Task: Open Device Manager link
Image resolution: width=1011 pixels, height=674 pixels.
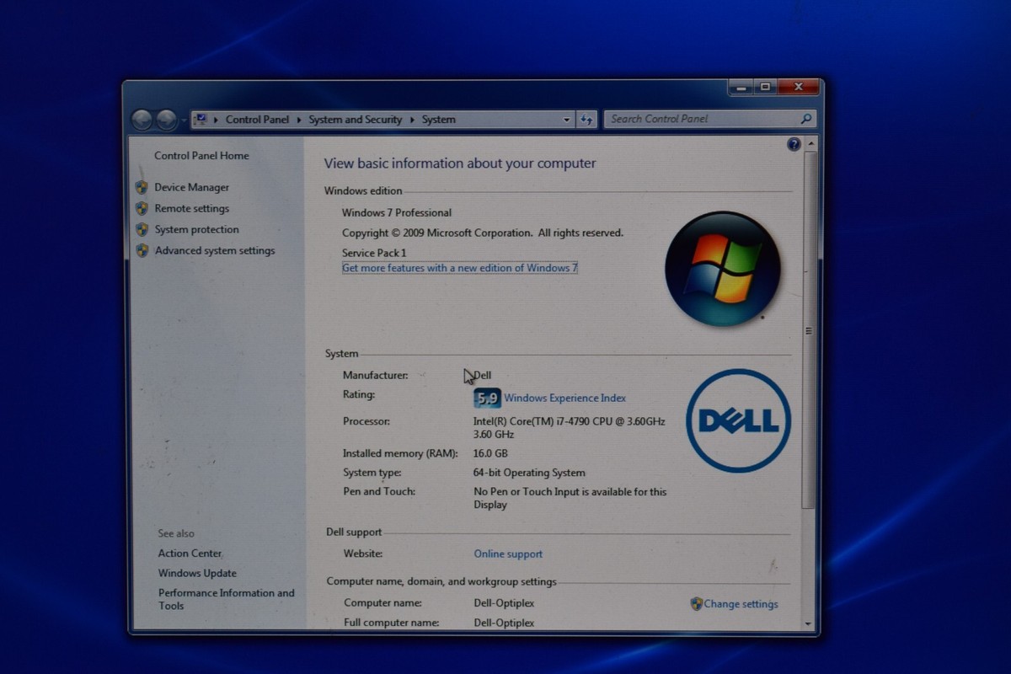Action: pyautogui.click(x=191, y=188)
